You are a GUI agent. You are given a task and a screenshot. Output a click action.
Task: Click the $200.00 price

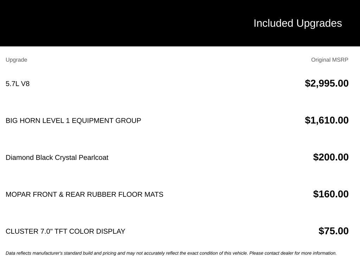pos(331,157)
